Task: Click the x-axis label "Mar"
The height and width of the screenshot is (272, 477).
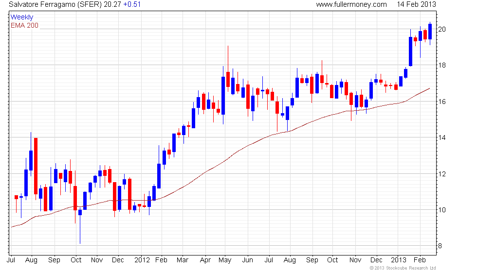Action: pos(183,260)
